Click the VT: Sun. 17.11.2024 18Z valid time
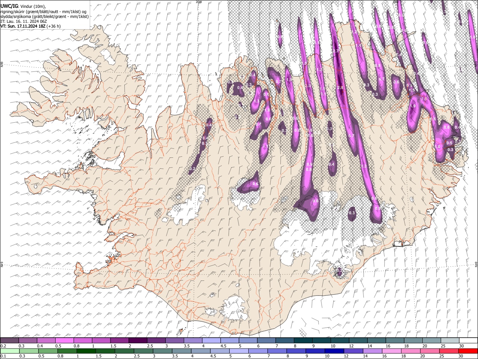Screen dimensions: 478x359 click(23, 26)
